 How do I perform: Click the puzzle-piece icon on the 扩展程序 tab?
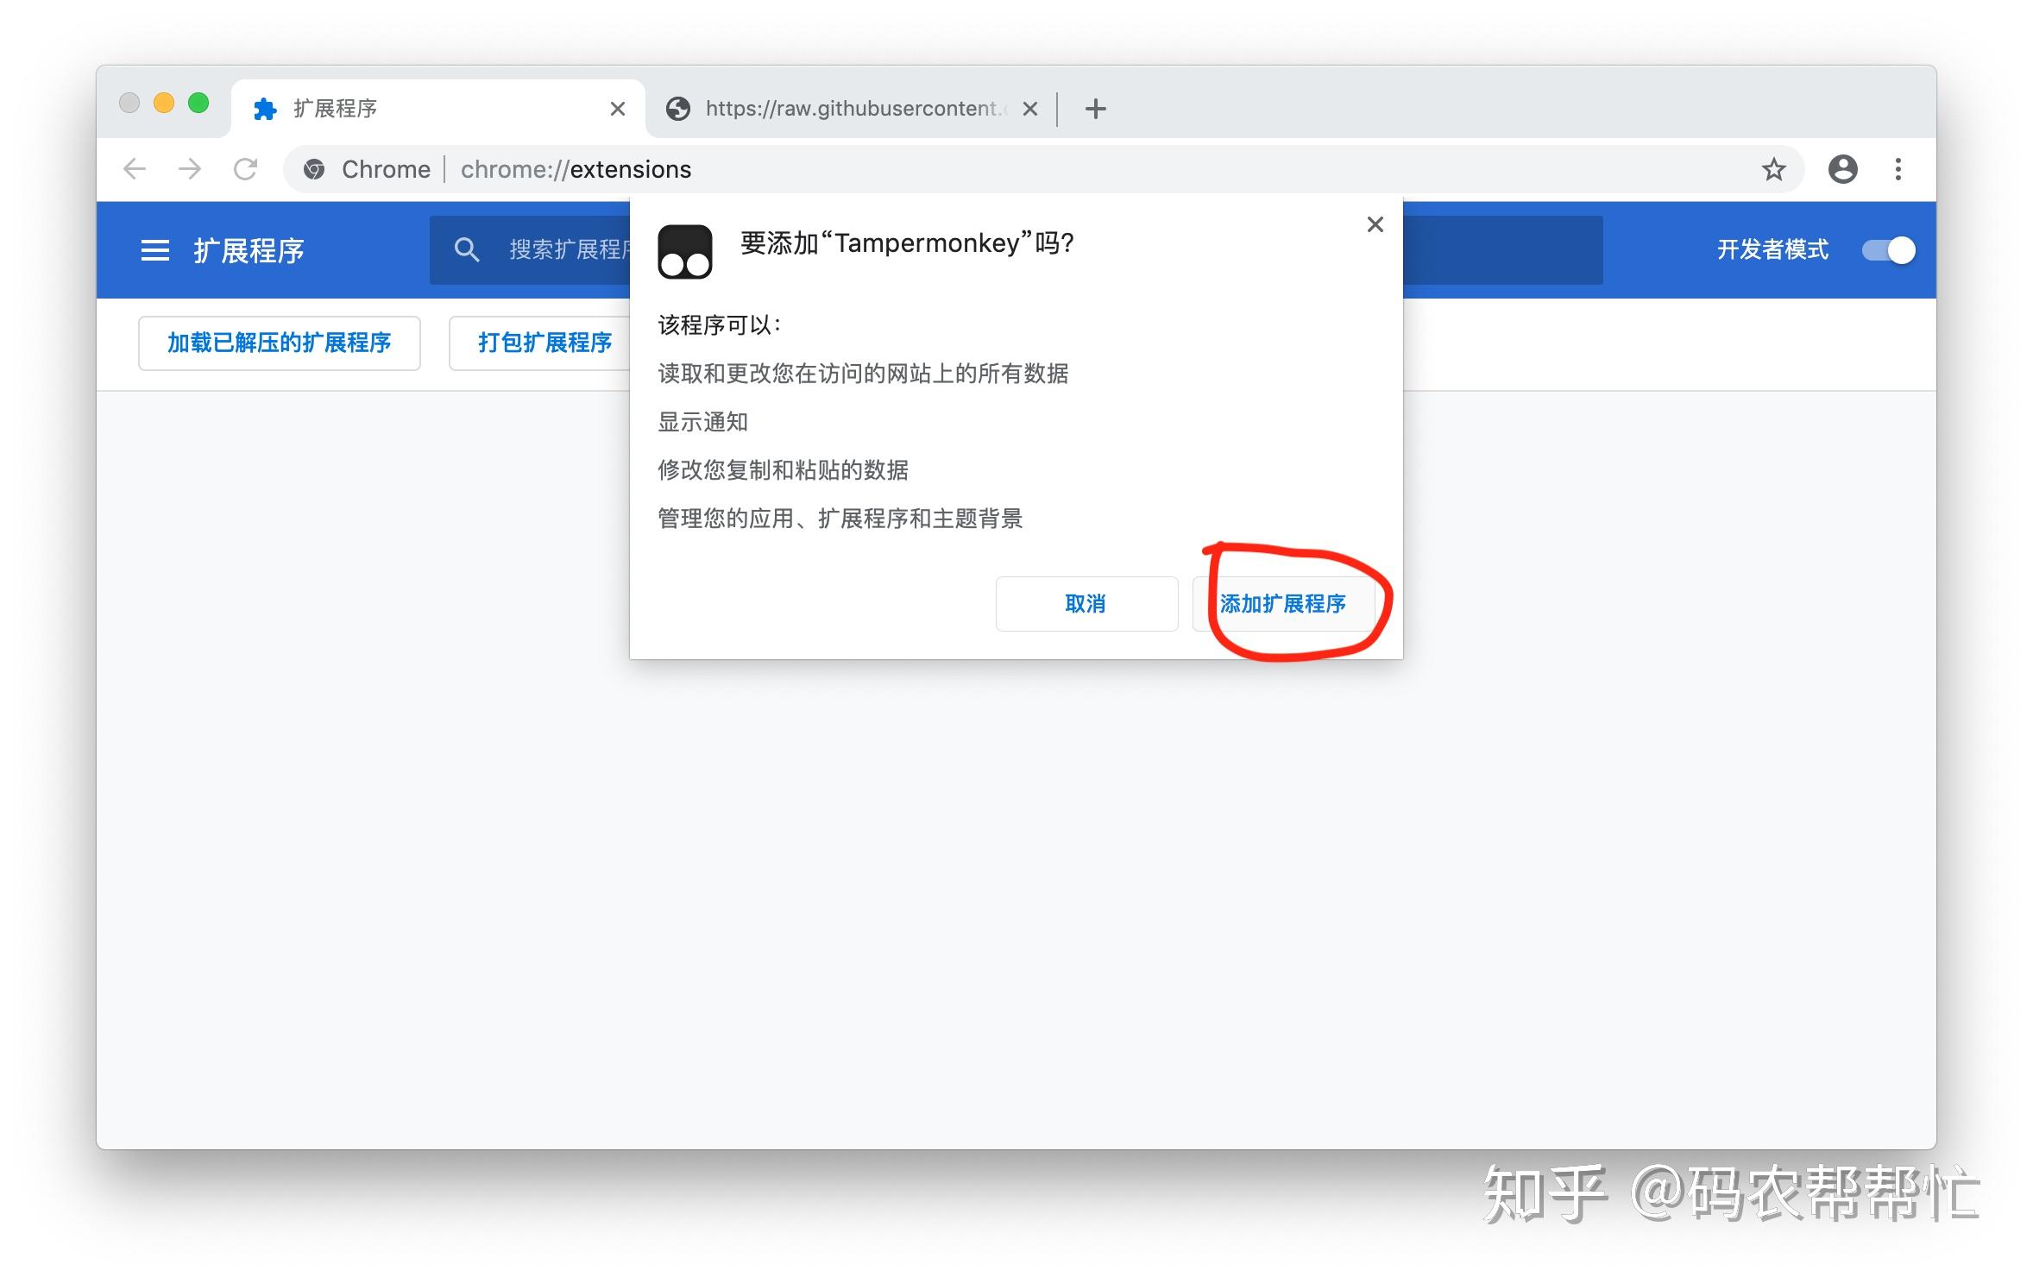pyautogui.click(x=265, y=109)
